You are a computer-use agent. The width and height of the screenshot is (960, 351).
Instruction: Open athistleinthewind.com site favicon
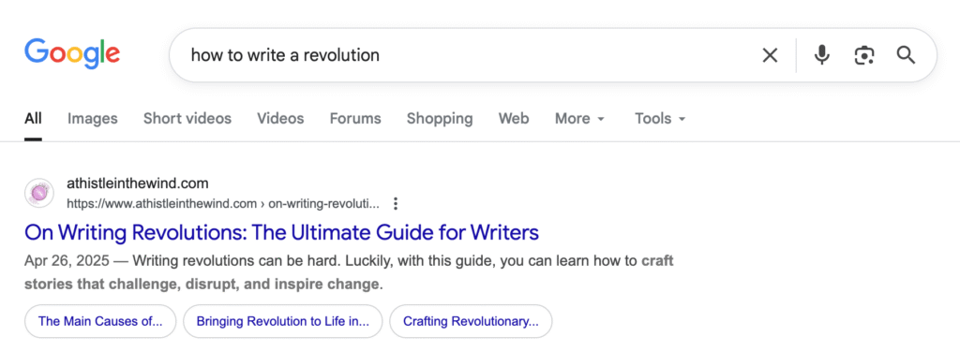point(39,193)
